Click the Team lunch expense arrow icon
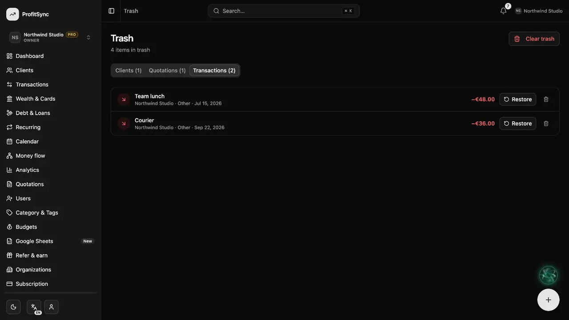 point(124,100)
